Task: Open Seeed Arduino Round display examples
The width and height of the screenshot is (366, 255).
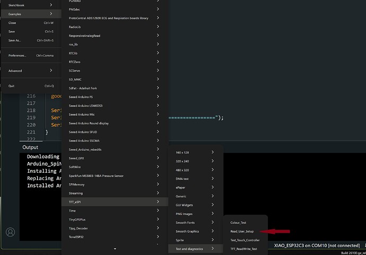Action: (115, 123)
